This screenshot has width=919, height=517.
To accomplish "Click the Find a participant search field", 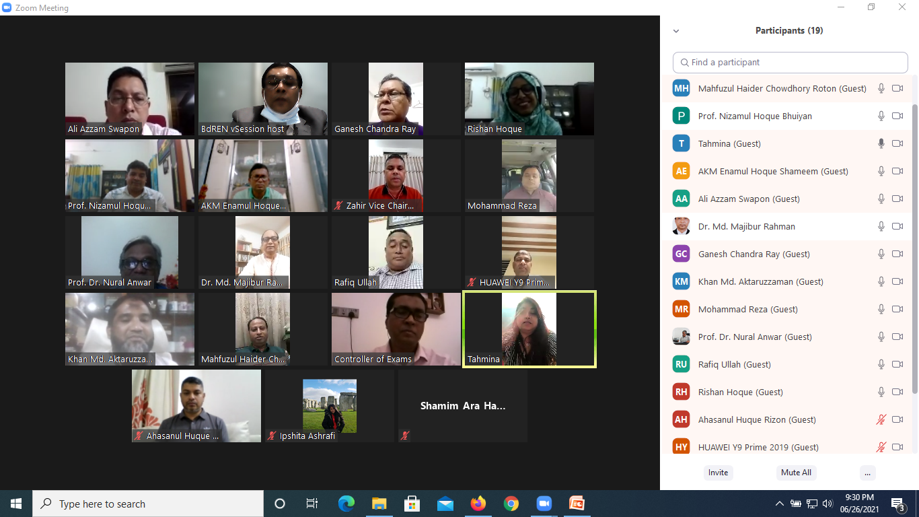I will pos(791,62).
